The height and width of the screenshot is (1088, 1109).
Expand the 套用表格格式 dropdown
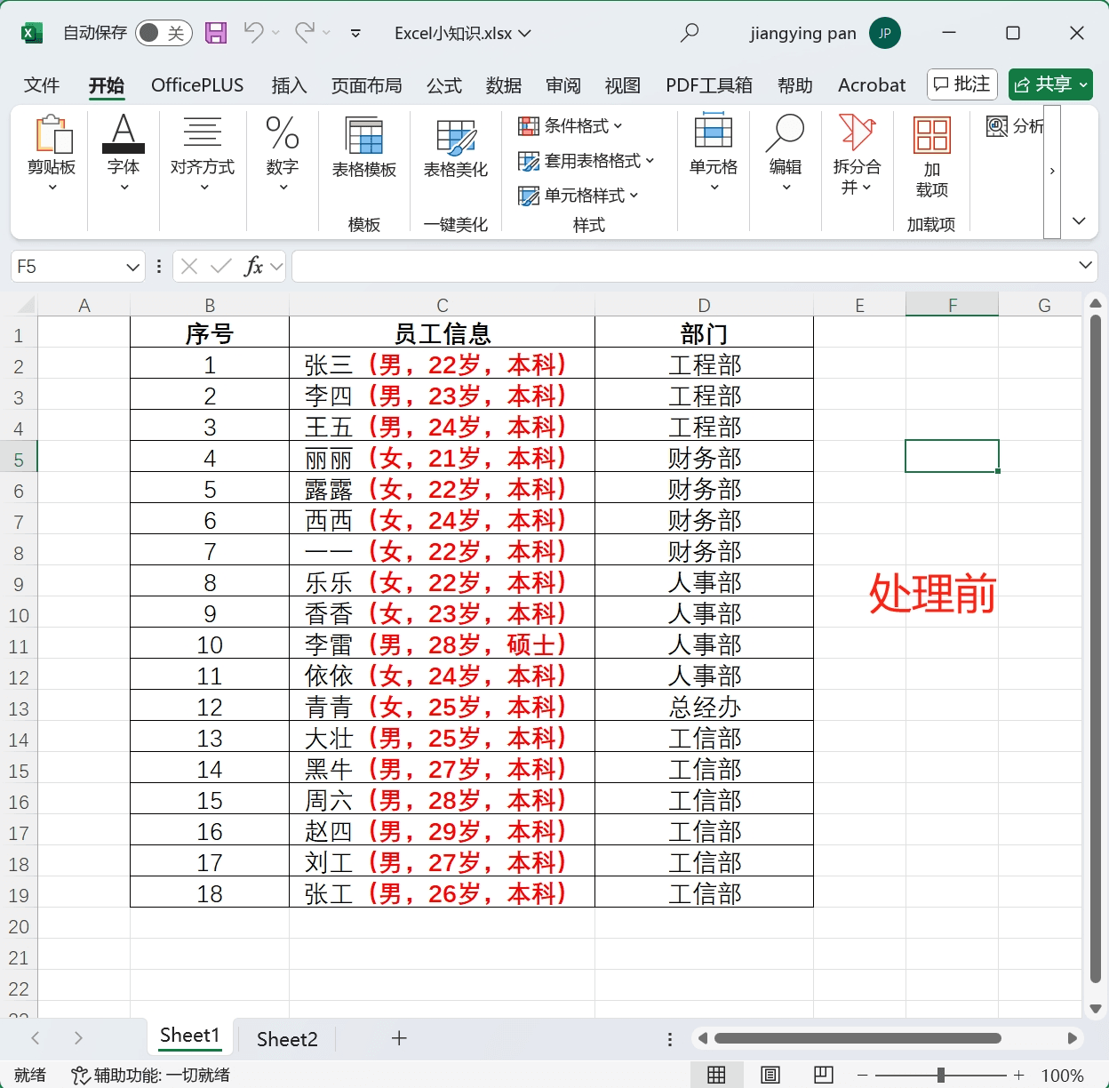[651, 161]
